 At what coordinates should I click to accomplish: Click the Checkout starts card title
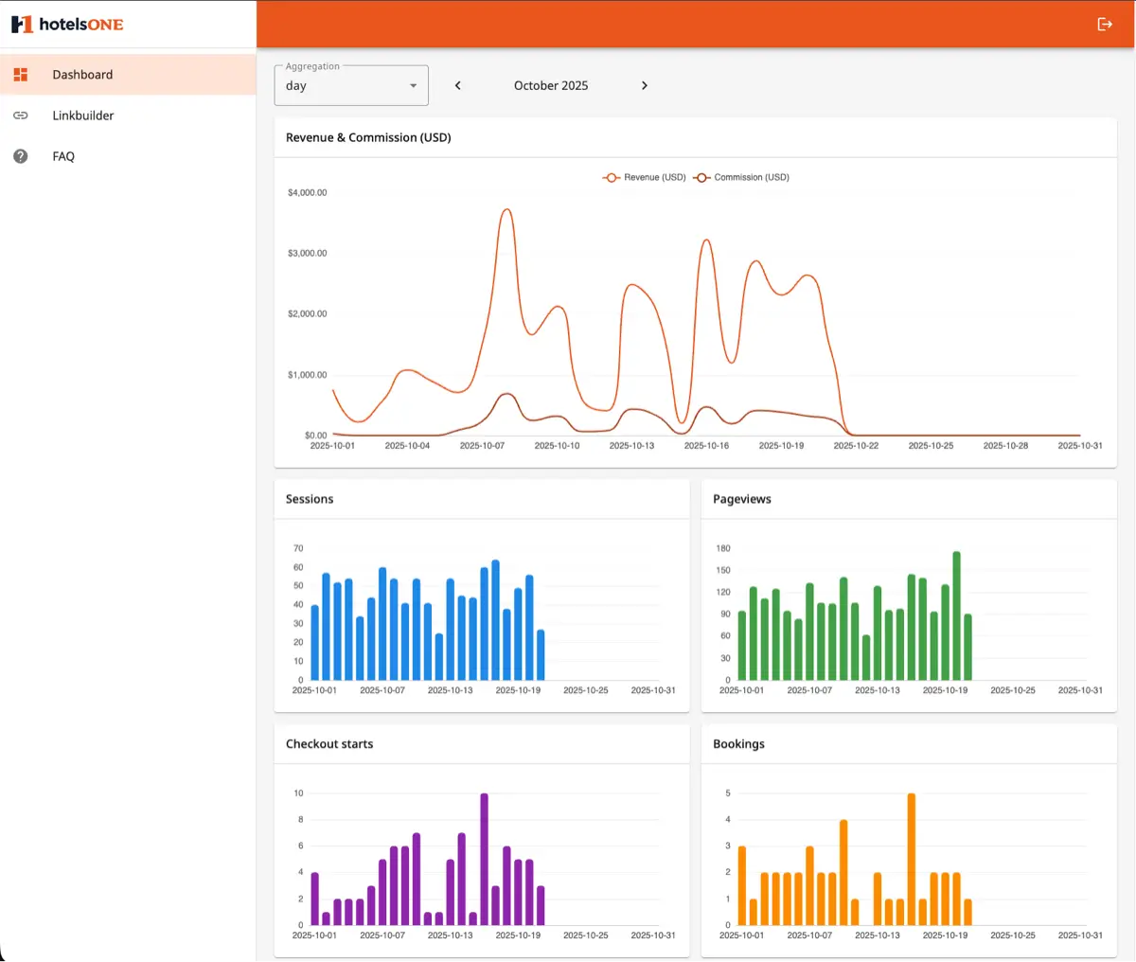pos(329,744)
